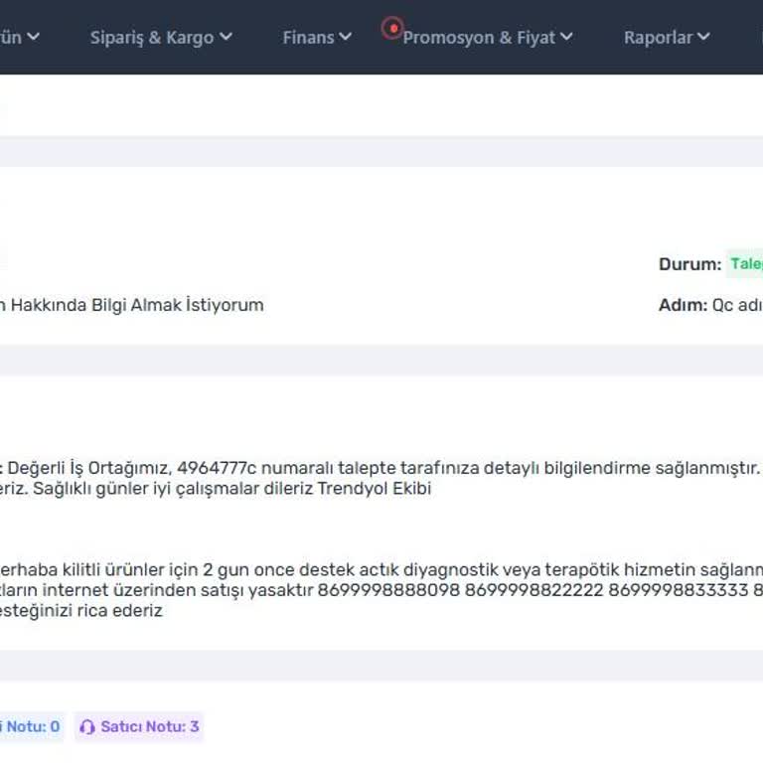This screenshot has width=763, height=763.
Task: Open the Raporlar menu
Action: 668,38
